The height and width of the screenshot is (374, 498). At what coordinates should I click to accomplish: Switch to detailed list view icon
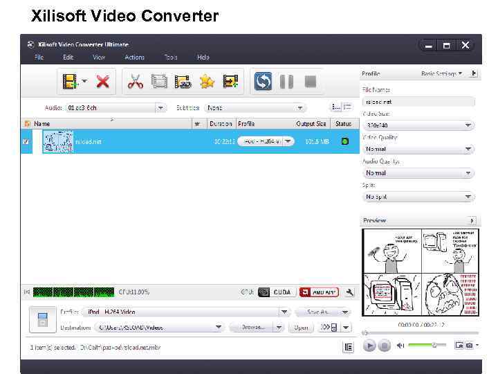pyautogui.click(x=347, y=107)
